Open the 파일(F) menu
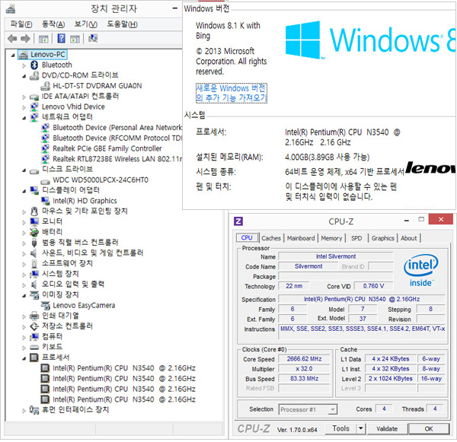This screenshot has height=442, width=457. click(x=21, y=24)
